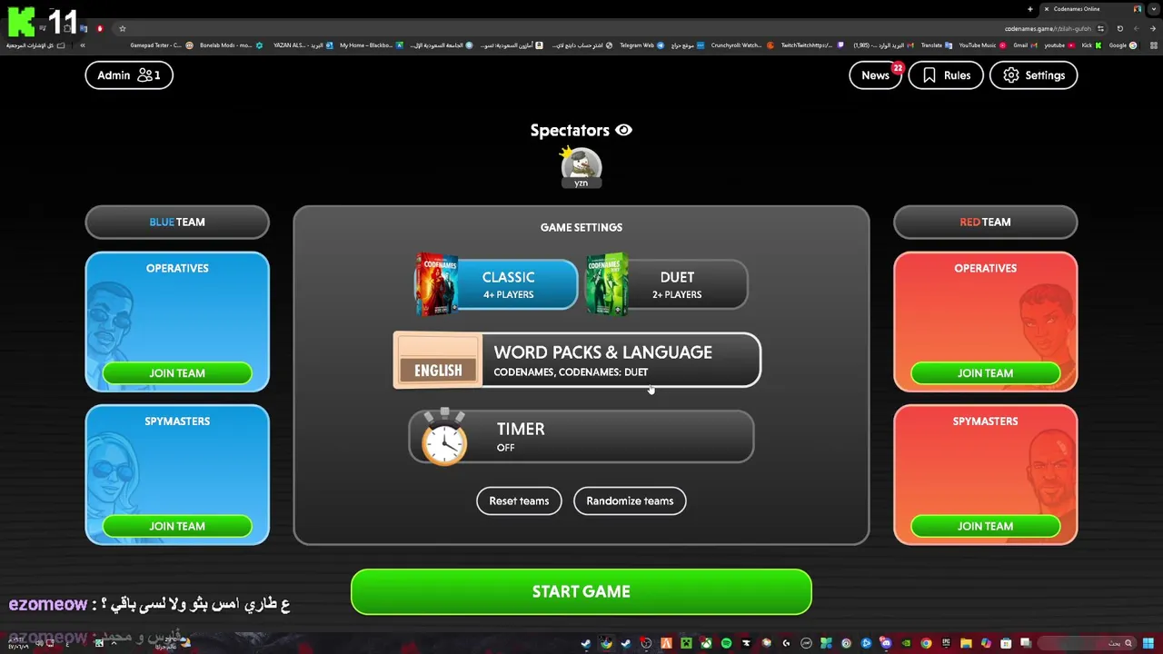Image resolution: width=1163 pixels, height=654 pixels.
Task: Open the Timer setting
Action: click(581, 437)
